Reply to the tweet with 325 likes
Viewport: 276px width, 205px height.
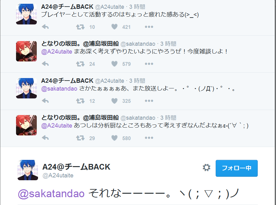pyautogui.click(x=45, y=101)
